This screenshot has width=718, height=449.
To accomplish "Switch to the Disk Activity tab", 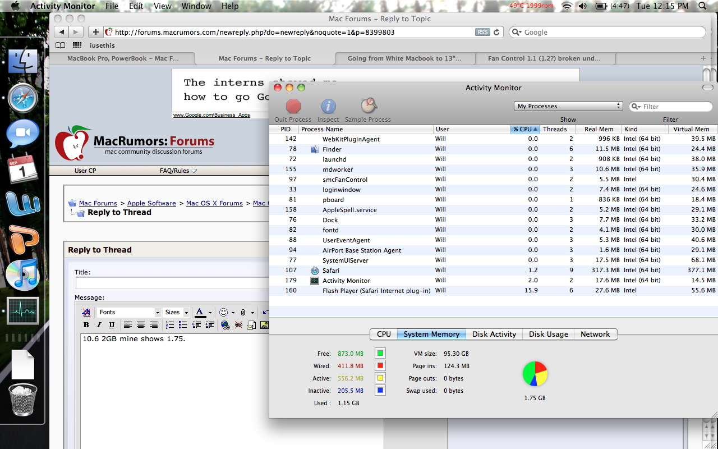I will (494, 334).
